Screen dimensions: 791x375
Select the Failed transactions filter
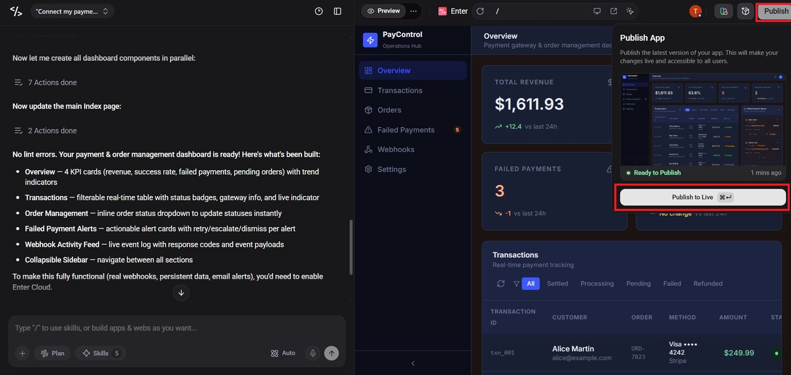(x=672, y=284)
